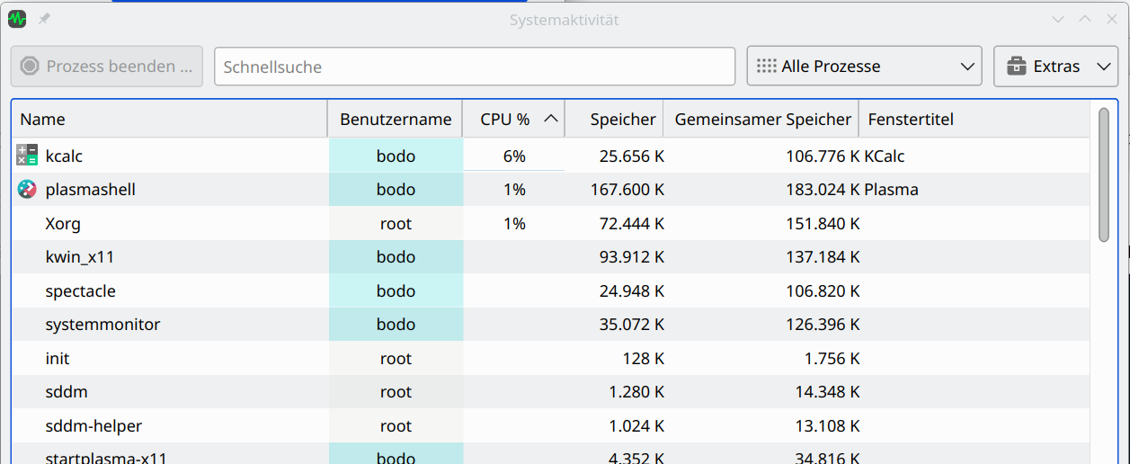Click the kcalc calculator icon
Screen dimensions: 1130x464
click(x=27, y=156)
